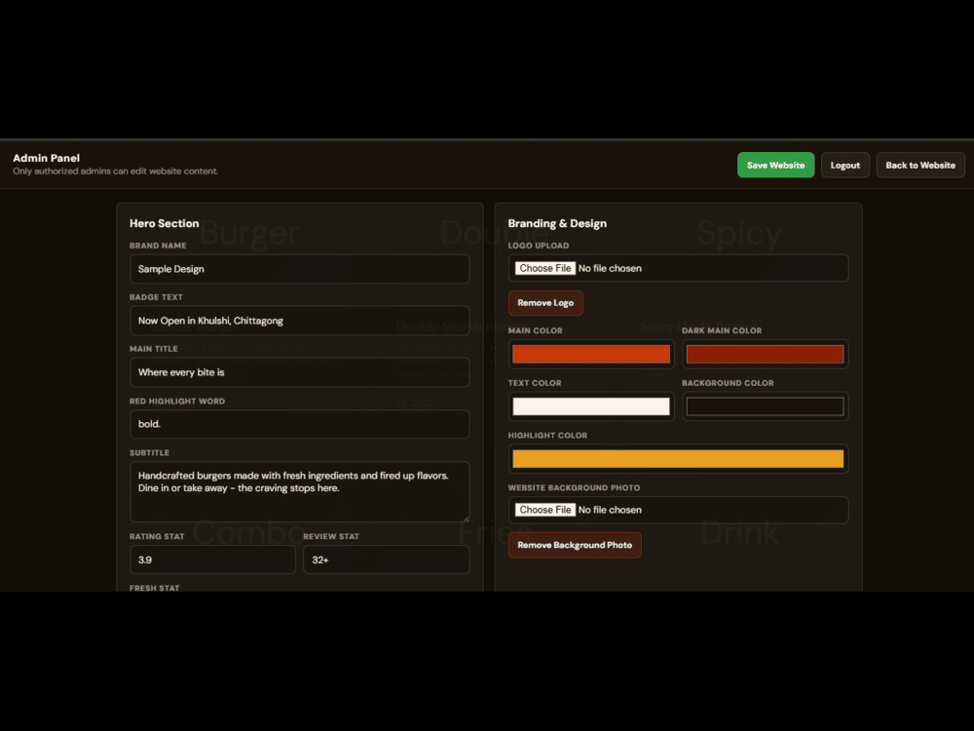Edit the Badge Text input
The height and width of the screenshot is (731, 974).
click(x=299, y=321)
